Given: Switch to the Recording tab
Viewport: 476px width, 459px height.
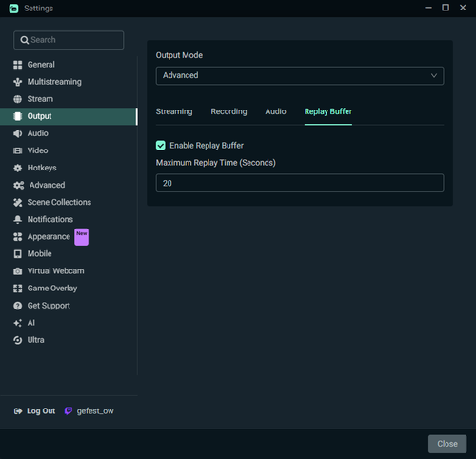Looking at the screenshot, I should point(228,111).
